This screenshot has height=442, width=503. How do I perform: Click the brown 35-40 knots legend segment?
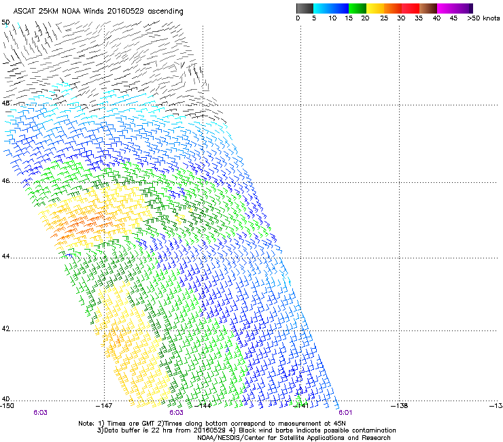tap(428, 8)
